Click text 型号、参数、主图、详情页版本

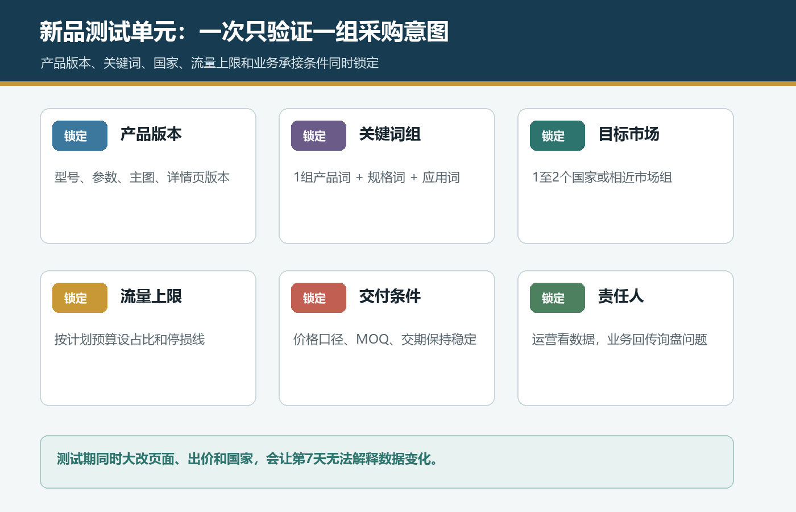[142, 177]
